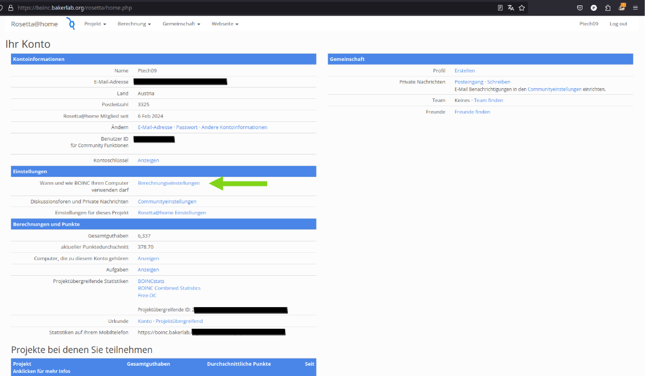
Task: Click the site security padlock icon
Action: click(10, 8)
